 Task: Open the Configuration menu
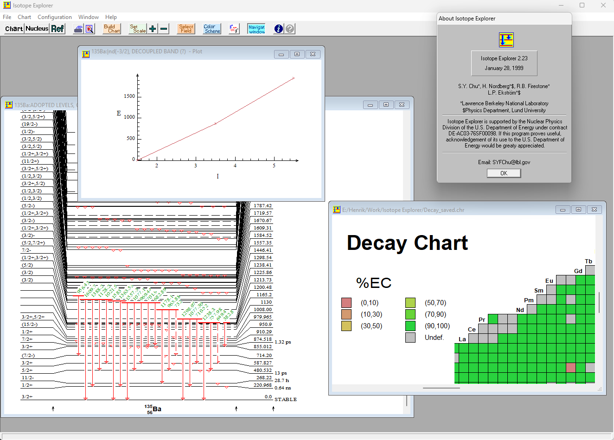pyautogui.click(x=55, y=17)
